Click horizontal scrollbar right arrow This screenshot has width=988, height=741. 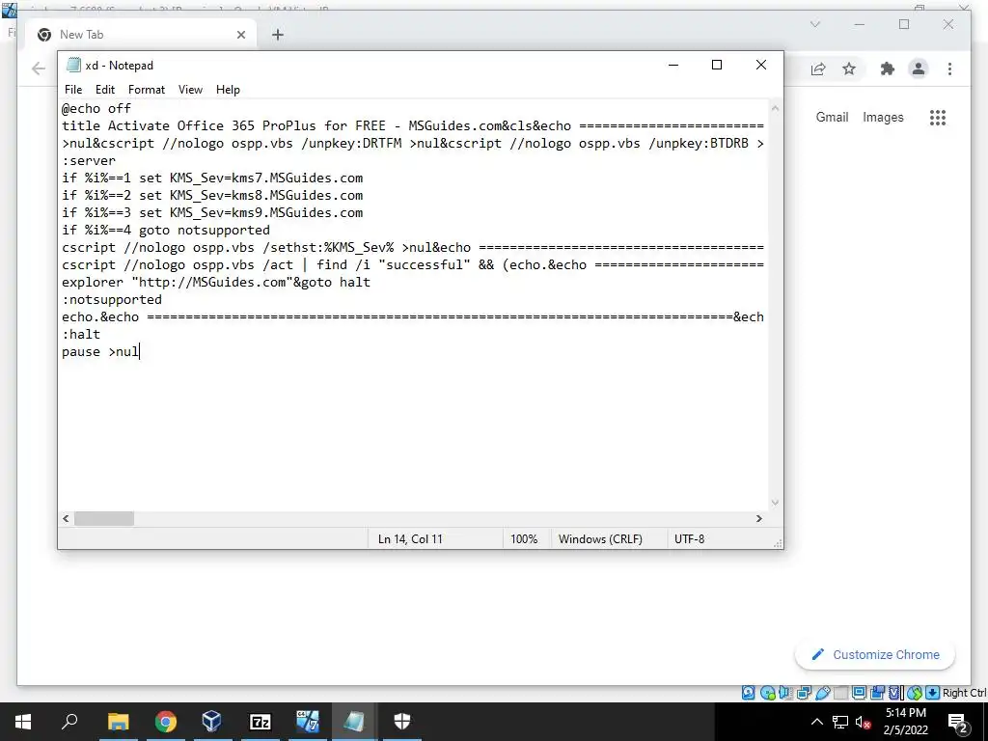pyautogui.click(x=759, y=518)
